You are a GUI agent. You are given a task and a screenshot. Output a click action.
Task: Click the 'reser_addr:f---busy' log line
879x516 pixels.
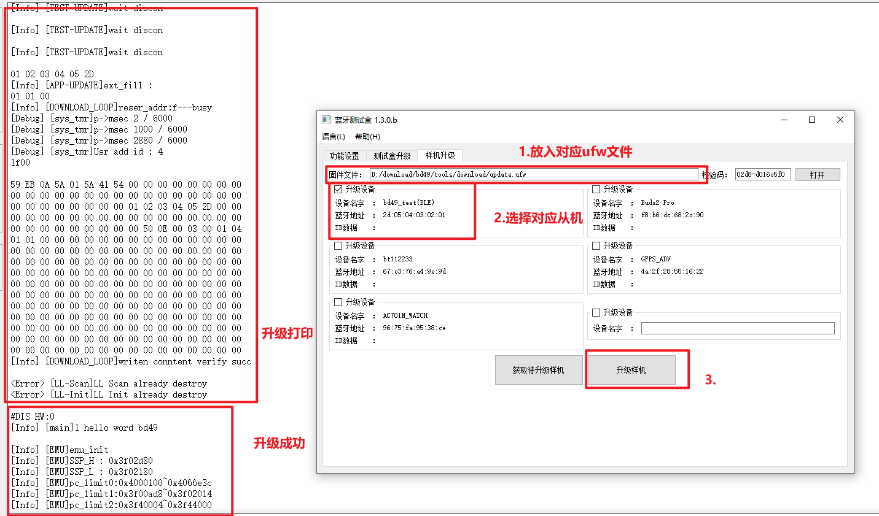pyautogui.click(x=111, y=107)
